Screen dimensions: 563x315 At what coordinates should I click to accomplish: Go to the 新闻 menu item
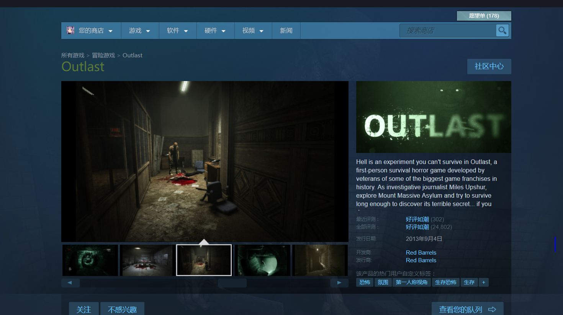pos(286,31)
